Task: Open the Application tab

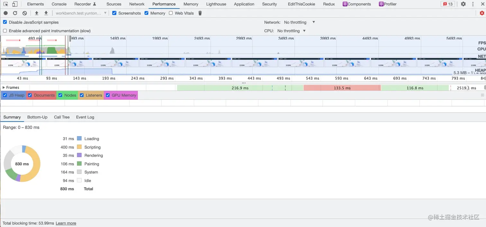Action: click(x=244, y=4)
